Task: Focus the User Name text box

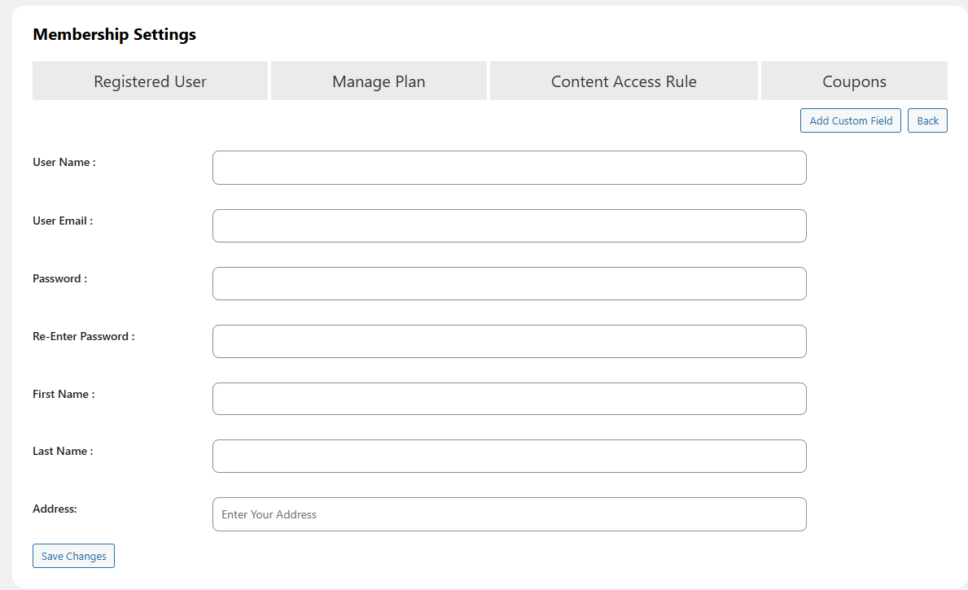Action: 509,168
